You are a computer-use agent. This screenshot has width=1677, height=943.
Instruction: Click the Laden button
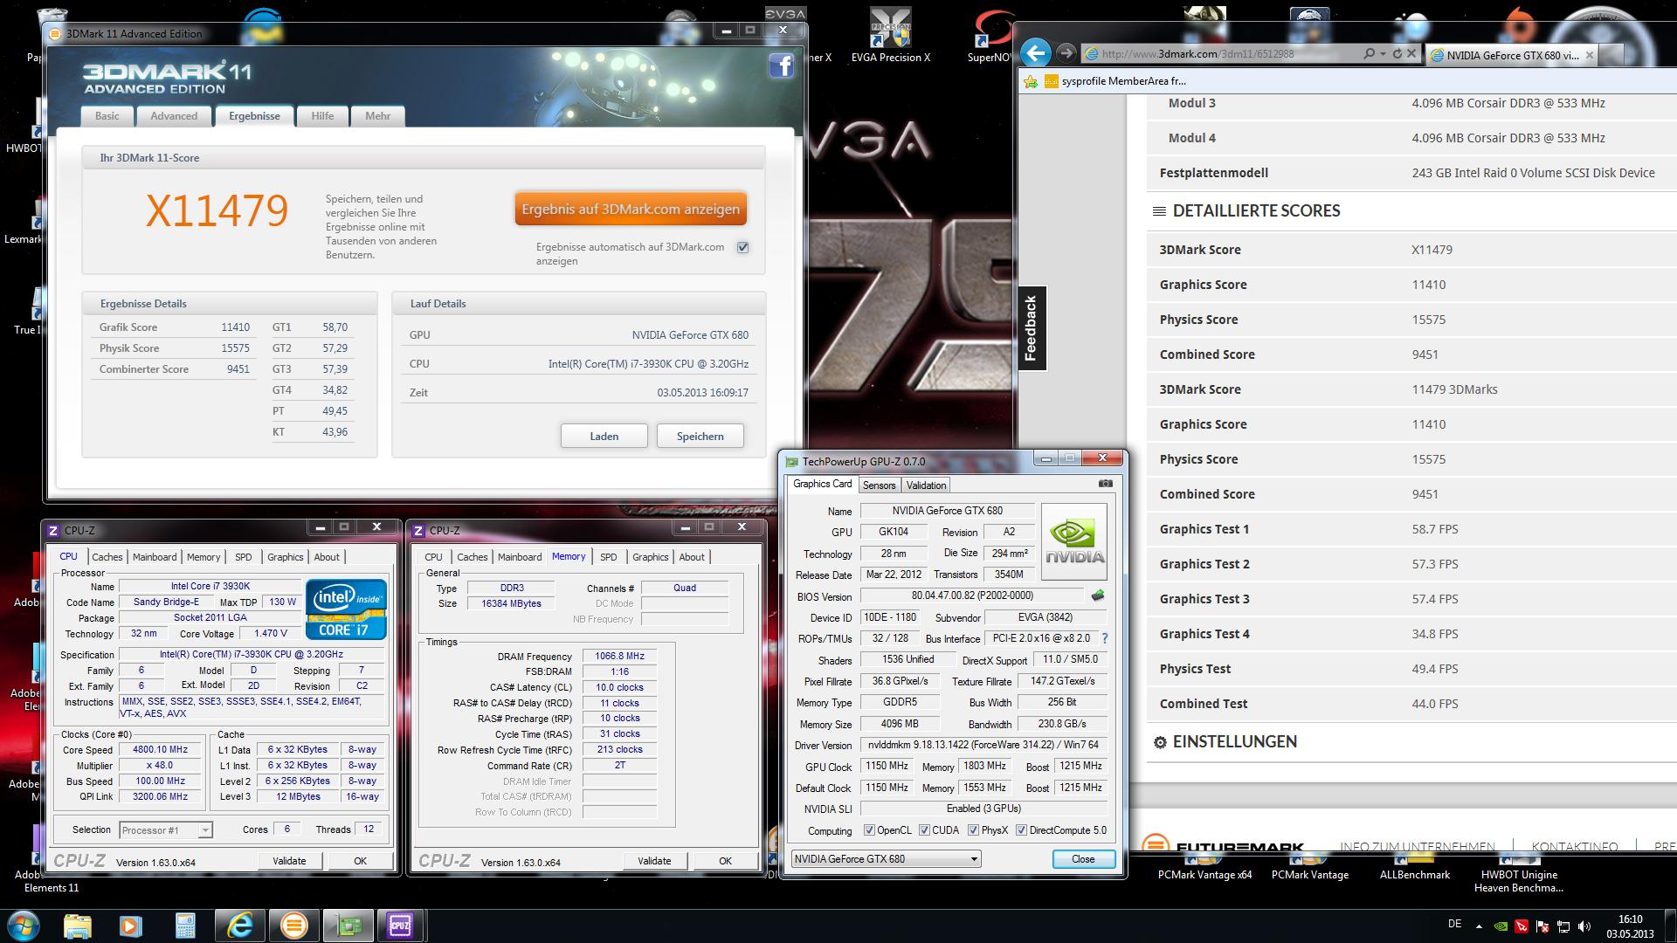[x=604, y=436]
